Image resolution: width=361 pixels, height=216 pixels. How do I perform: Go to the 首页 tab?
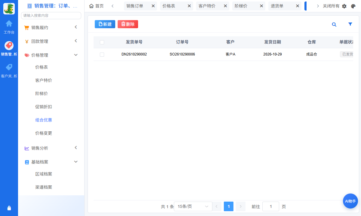point(97,6)
